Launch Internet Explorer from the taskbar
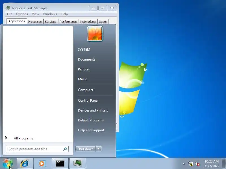The height and width of the screenshot is (169, 226). pyautogui.click(x=24, y=163)
